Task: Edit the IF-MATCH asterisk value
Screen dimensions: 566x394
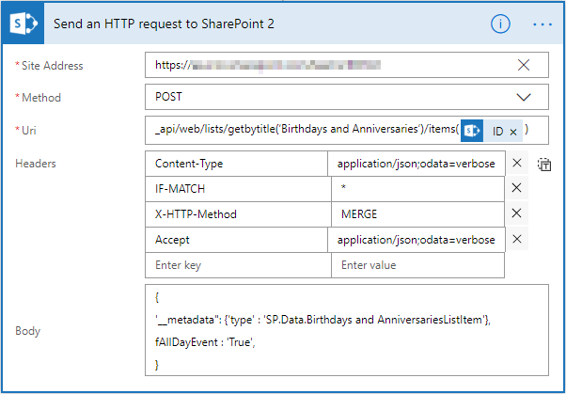Action: click(417, 188)
